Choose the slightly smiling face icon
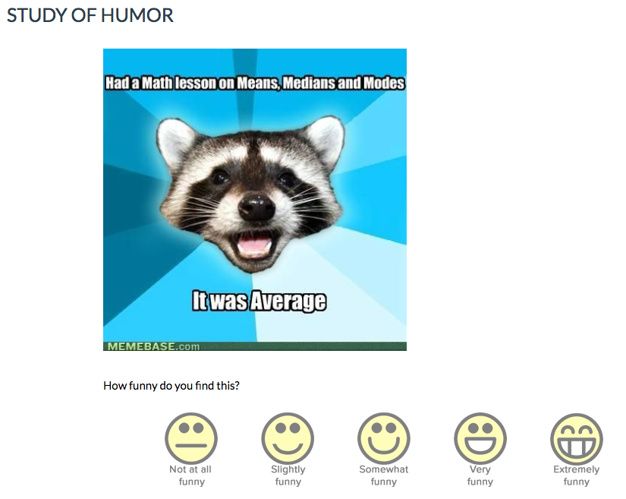626x499 pixels. pyautogui.click(x=288, y=438)
